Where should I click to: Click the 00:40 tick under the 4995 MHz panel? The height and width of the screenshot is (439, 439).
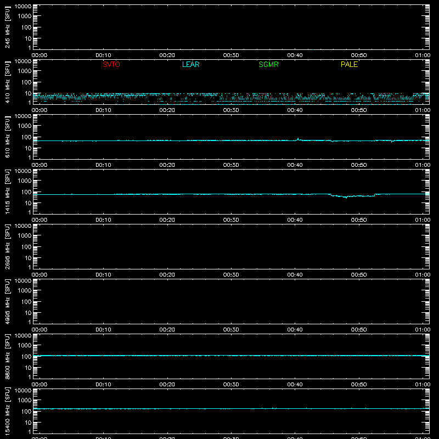[x=295, y=330]
